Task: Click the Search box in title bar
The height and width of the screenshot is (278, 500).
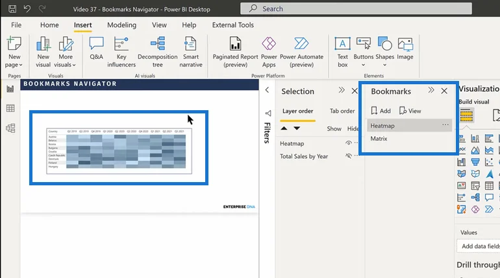Action: point(356,8)
